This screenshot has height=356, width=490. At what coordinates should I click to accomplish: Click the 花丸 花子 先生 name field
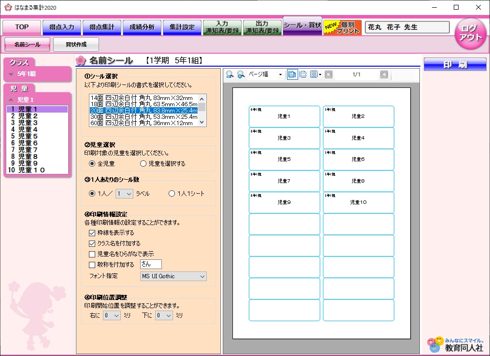coord(407,27)
